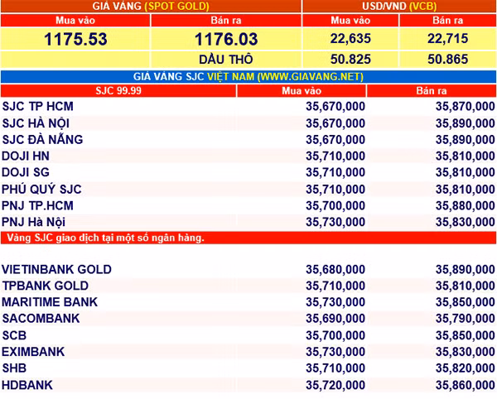497x399 pixels.
Task: Click SACOMBANK buy price 35,690,000
Action: 335,319
